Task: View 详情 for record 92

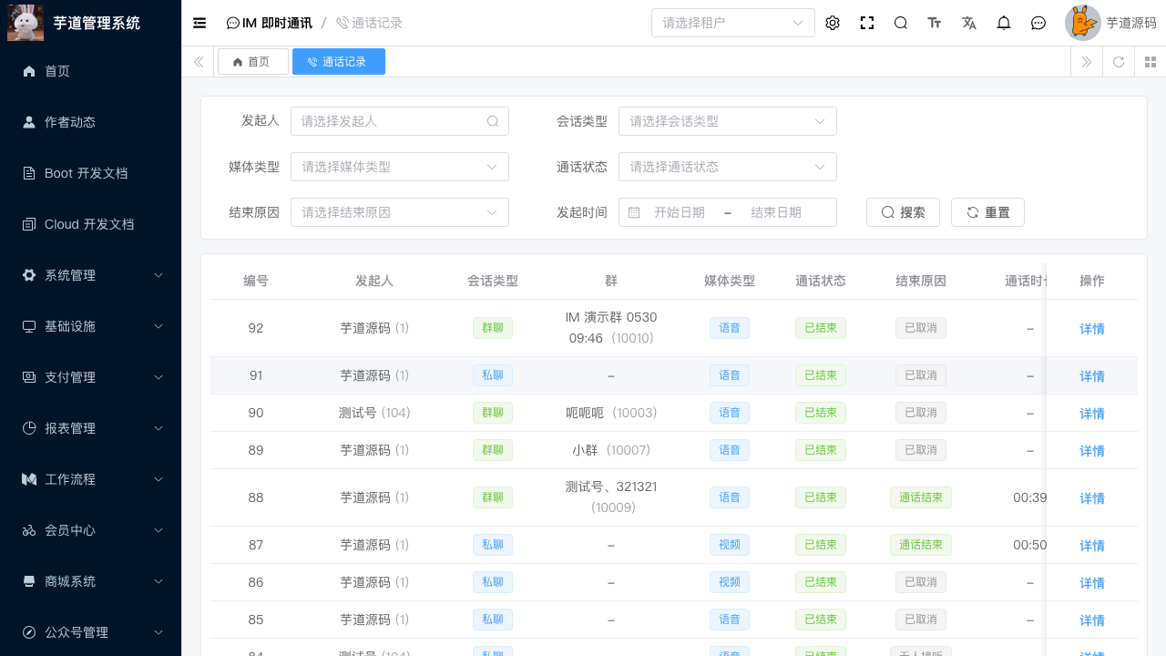Action: [1092, 329]
